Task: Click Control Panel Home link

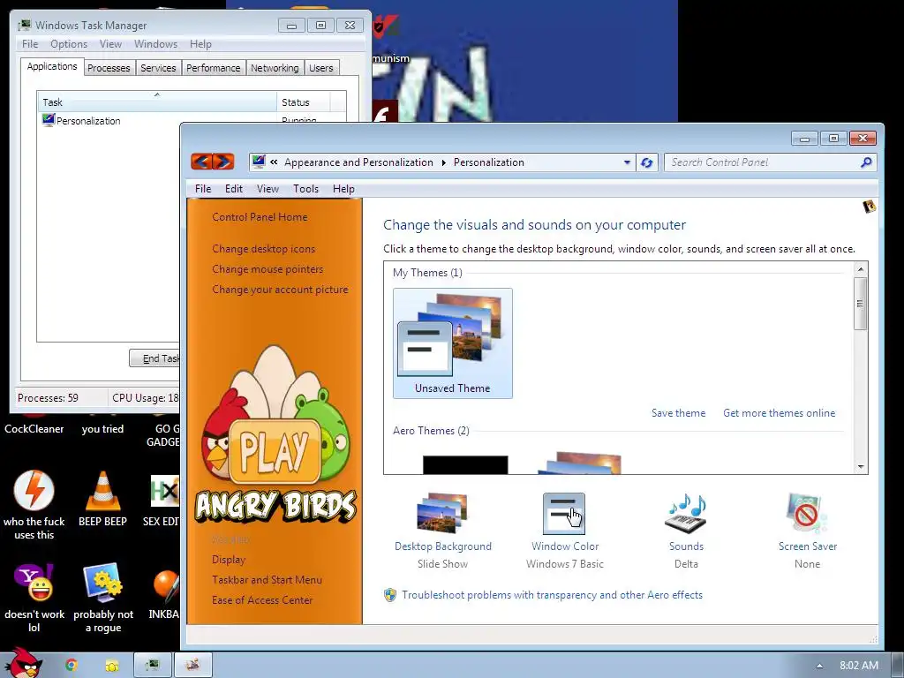Action: [260, 217]
